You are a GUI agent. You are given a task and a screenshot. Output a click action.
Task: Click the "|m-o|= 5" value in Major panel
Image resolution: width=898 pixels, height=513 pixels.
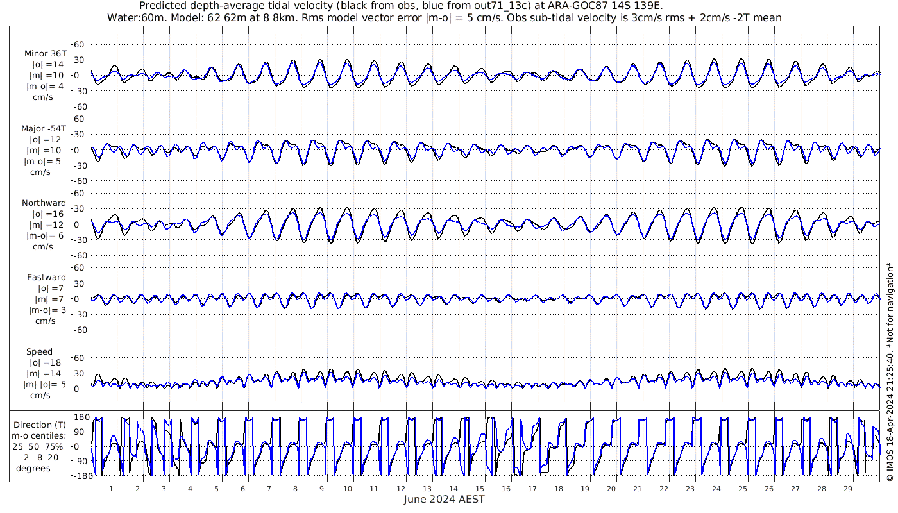44,161
